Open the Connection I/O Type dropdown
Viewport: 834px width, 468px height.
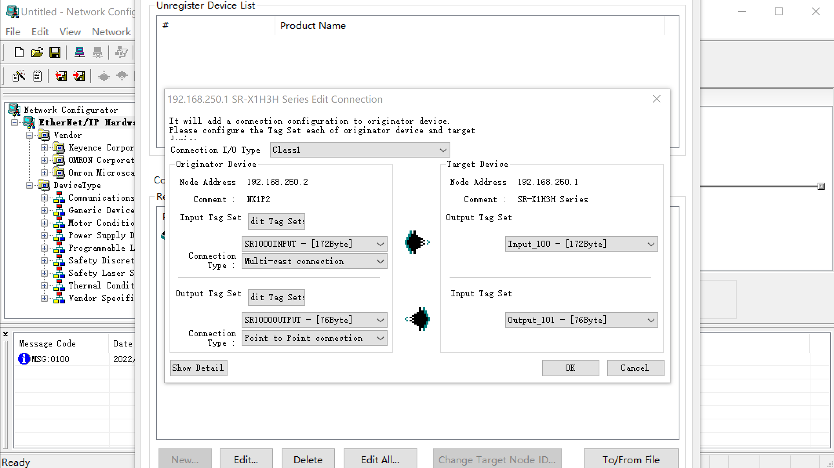[443, 150]
